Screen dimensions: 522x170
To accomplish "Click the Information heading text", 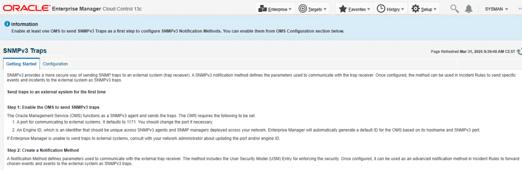I will tap(24, 24).
